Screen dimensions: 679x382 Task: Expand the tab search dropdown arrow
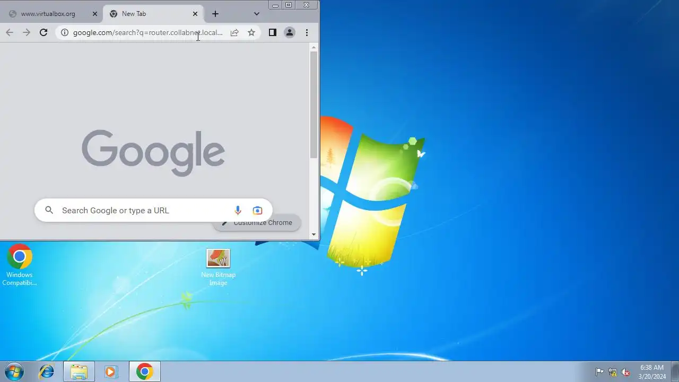pos(257,14)
